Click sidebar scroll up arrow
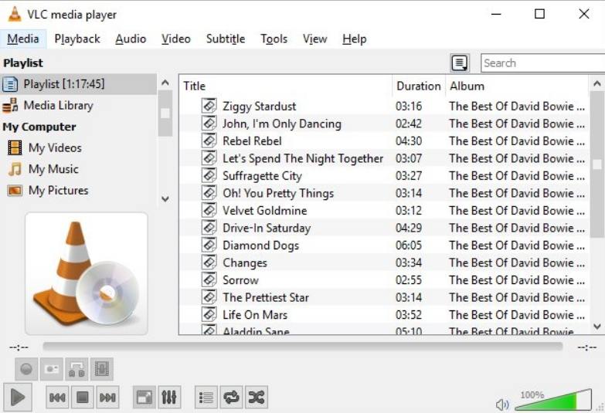 click(165, 83)
